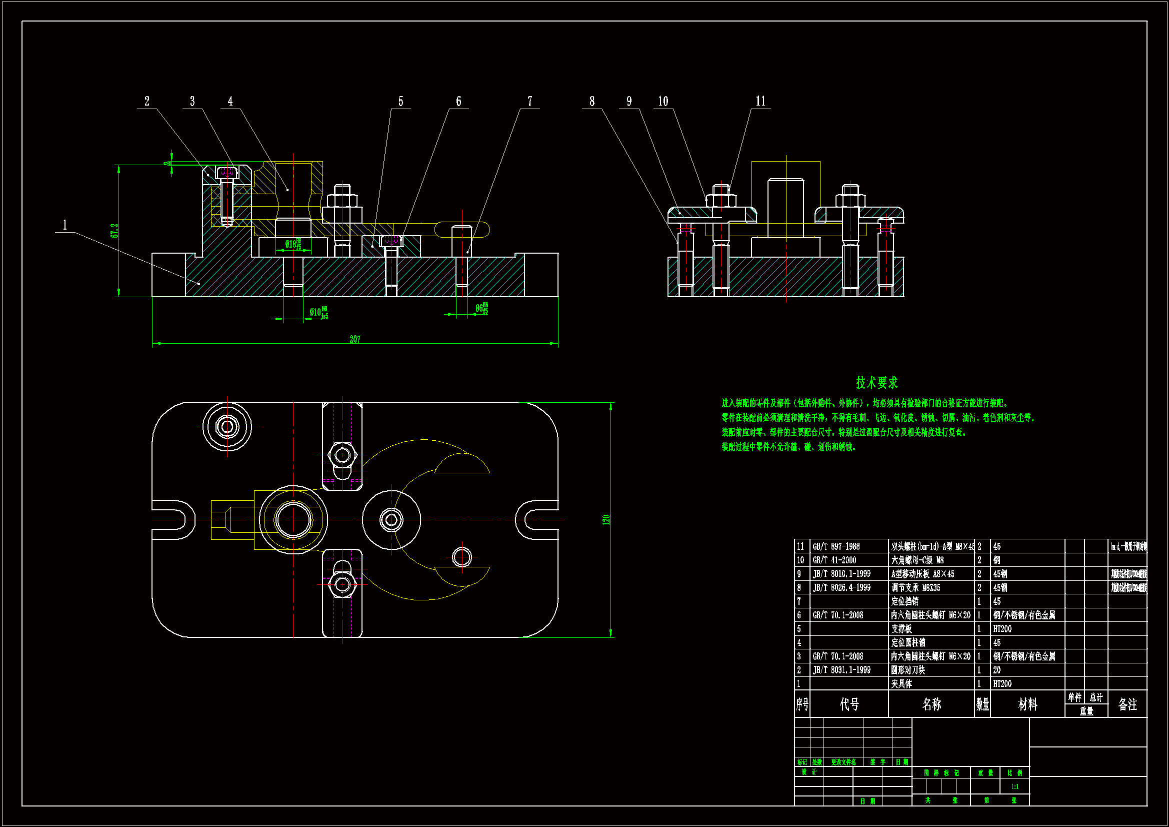Viewport: 1169px width, 827px height.
Task: Click part number 7 leader label
Action: tap(529, 102)
